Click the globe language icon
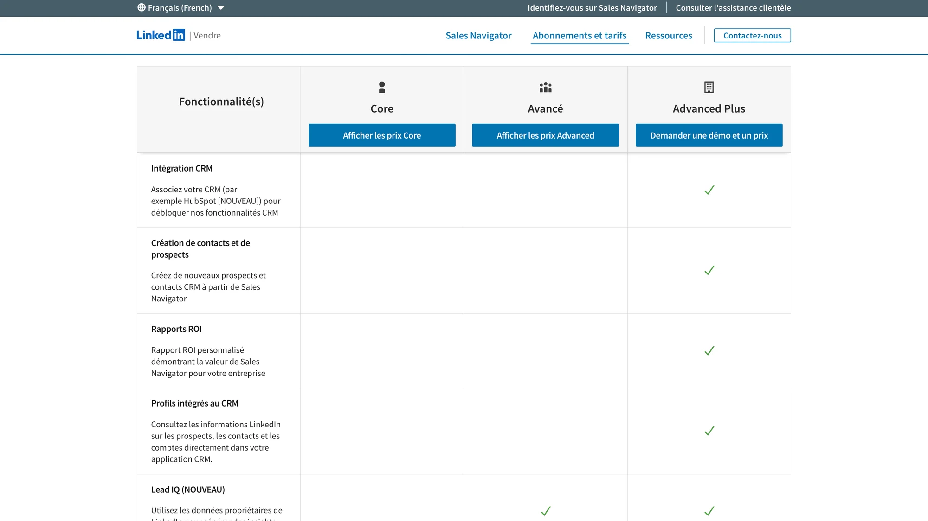The width and height of the screenshot is (928, 521). point(142,7)
